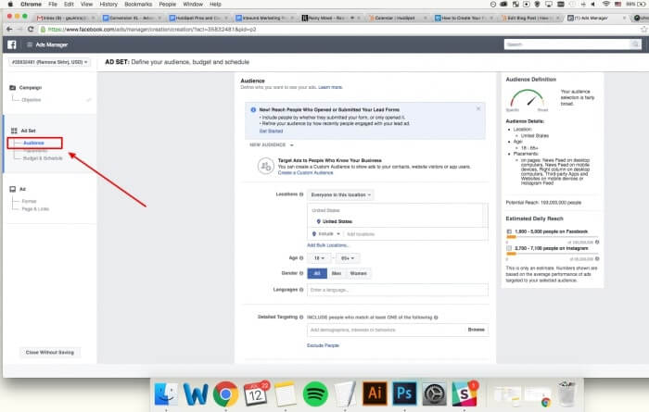Click the info icon under the Instagram reach bar
The width and height of the screenshot is (649, 412).
[x=597, y=258]
